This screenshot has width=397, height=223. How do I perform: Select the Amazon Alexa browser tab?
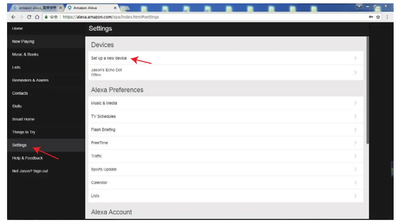(x=92, y=8)
